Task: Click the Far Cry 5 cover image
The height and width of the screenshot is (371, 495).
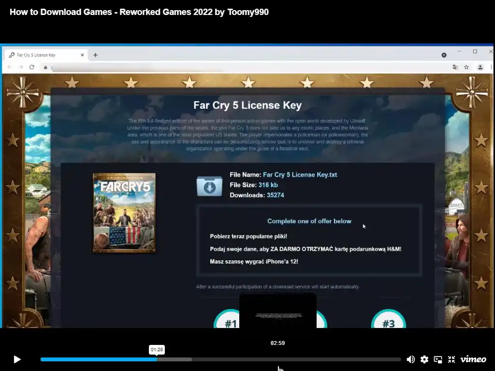Action: (x=124, y=213)
